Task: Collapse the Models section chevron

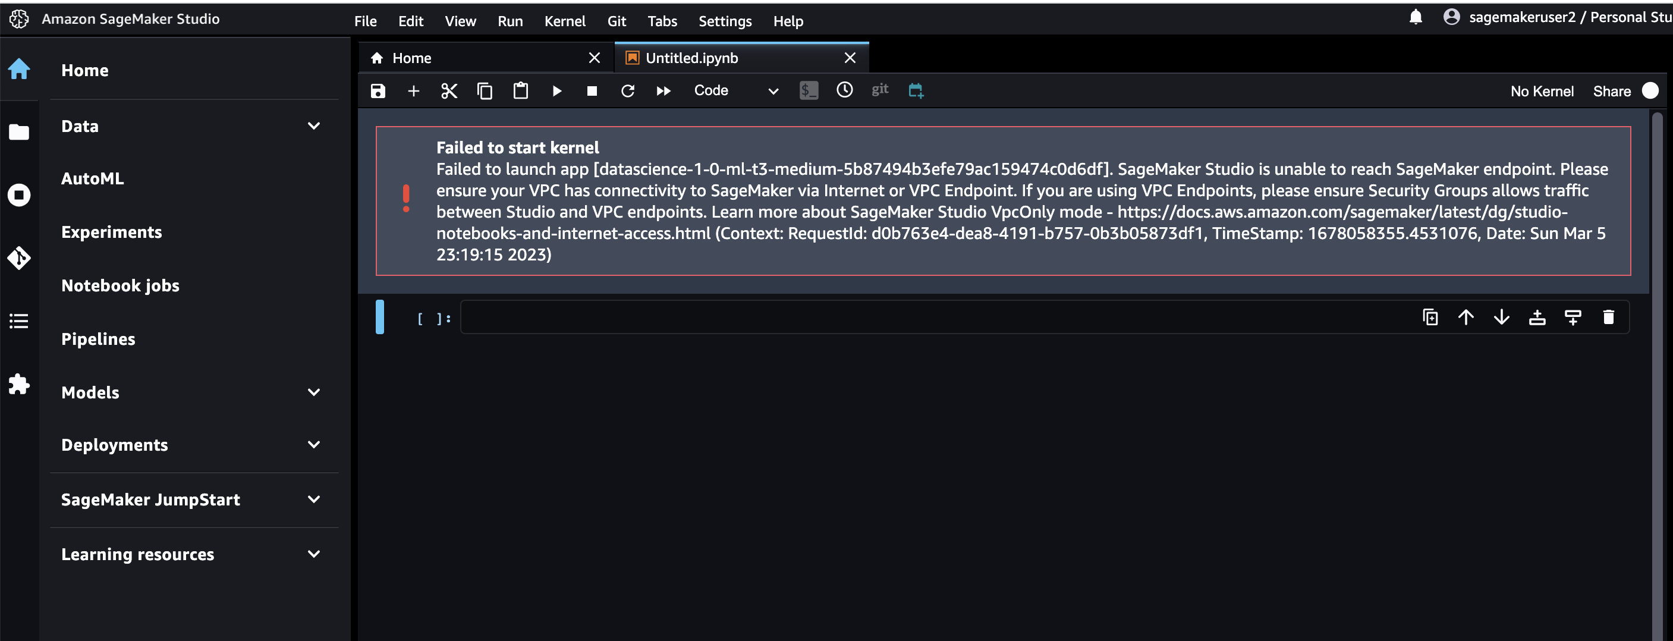Action: tap(314, 392)
